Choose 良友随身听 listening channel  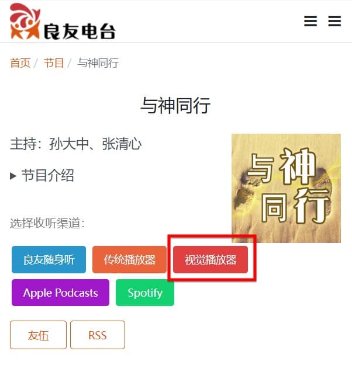[49, 259]
